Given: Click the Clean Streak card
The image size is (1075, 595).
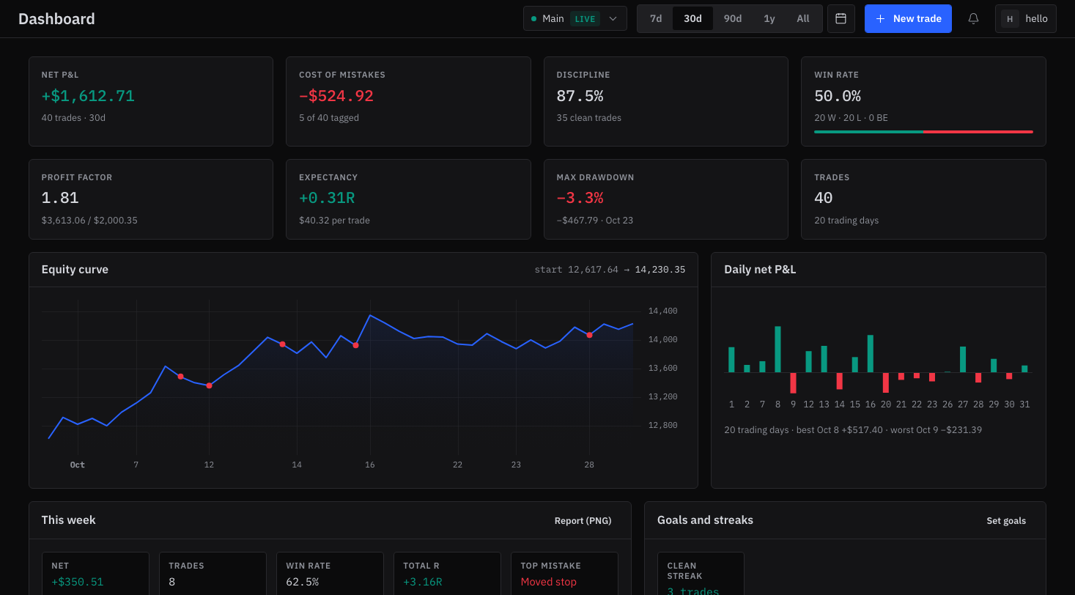Looking at the screenshot, I should pos(701,574).
